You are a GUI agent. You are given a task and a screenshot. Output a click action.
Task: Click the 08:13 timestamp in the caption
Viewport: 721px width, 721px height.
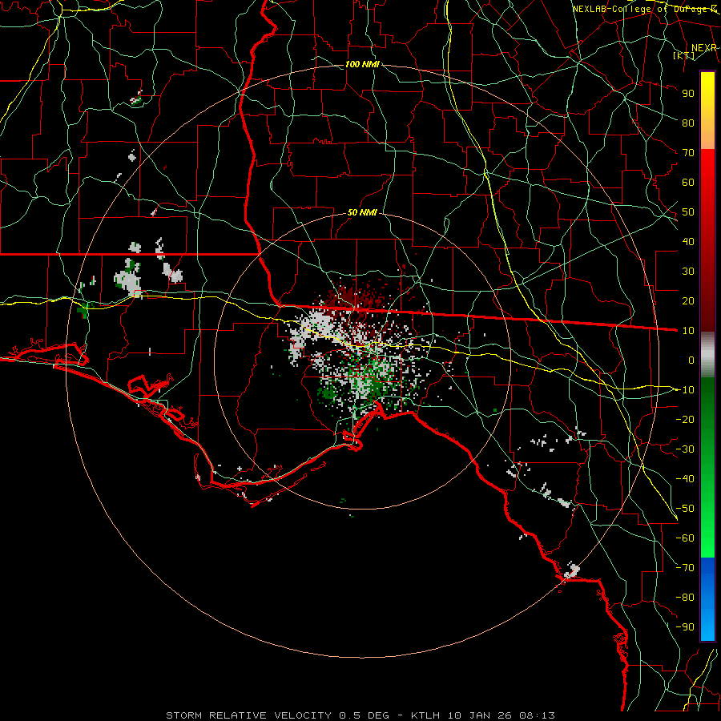coord(537,715)
